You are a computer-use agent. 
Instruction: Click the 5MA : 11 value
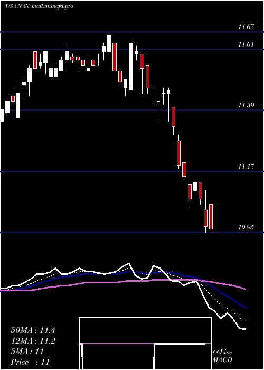point(27,351)
